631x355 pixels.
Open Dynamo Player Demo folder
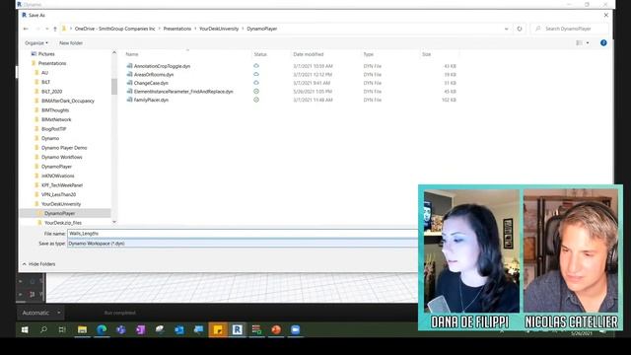coord(64,148)
